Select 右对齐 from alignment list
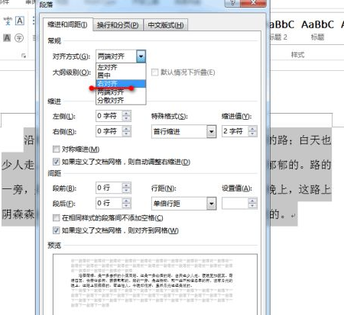Viewport: 344px width, 315px height. click(x=121, y=84)
